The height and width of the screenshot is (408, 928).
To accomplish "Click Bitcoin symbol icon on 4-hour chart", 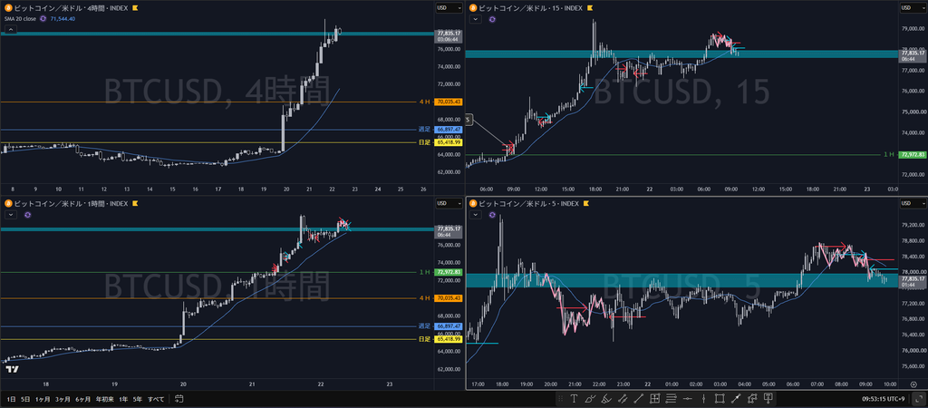I will click(9, 8).
